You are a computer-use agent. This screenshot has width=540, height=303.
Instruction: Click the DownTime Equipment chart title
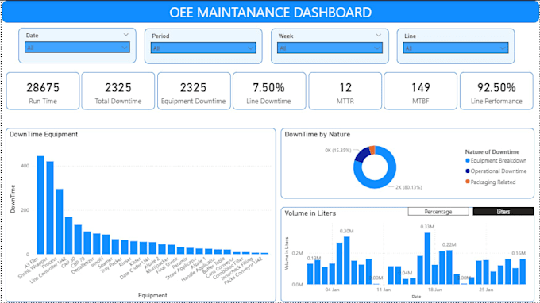[44, 135]
